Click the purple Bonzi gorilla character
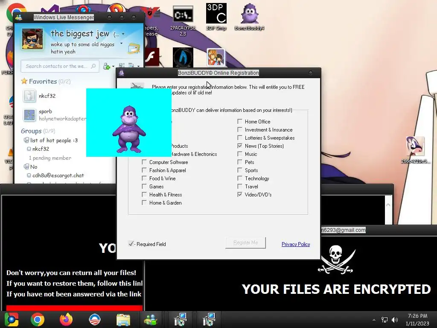This screenshot has height=328, width=437. (x=129, y=129)
